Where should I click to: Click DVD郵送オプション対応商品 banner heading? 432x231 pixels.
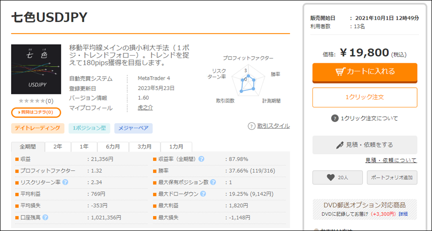click(x=365, y=205)
